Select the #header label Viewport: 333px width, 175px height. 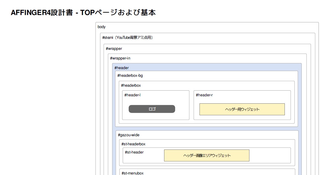[122, 68]
